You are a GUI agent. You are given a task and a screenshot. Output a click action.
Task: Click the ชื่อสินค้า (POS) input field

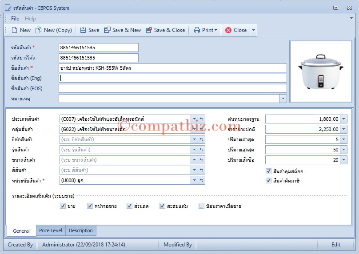173,88
